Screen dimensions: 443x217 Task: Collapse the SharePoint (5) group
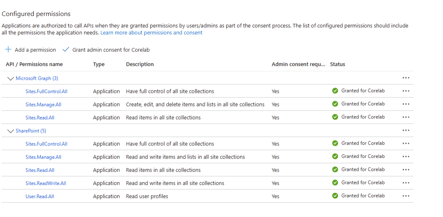[11, 131]
